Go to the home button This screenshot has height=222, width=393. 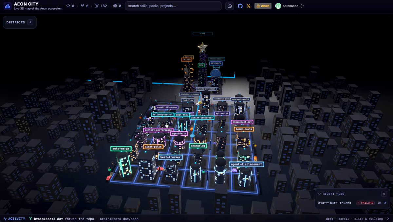tap(230, 6)
